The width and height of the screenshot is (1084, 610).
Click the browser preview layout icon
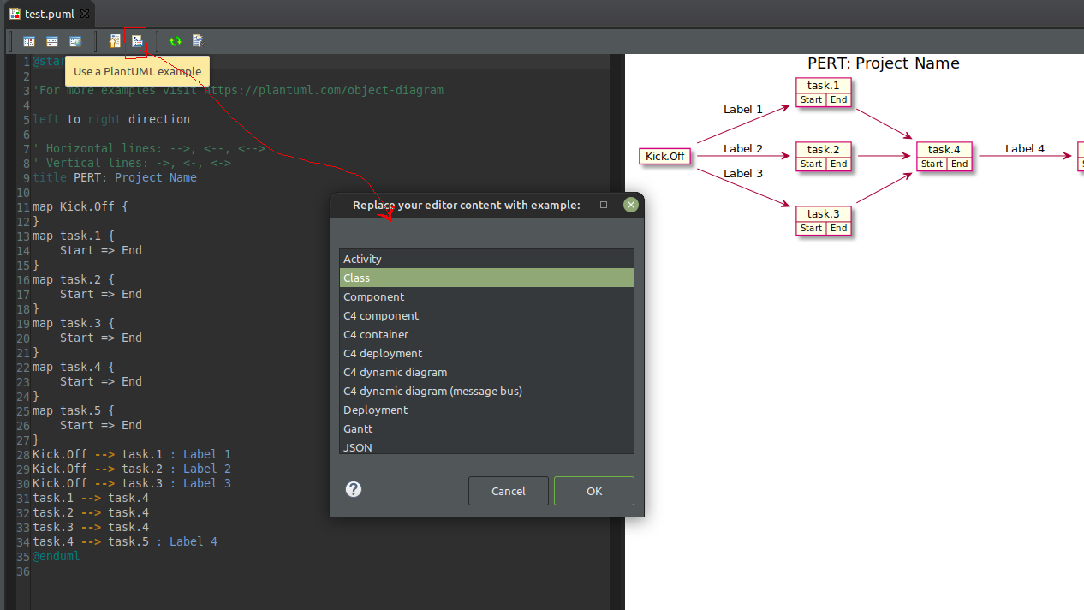coord(74,40)
